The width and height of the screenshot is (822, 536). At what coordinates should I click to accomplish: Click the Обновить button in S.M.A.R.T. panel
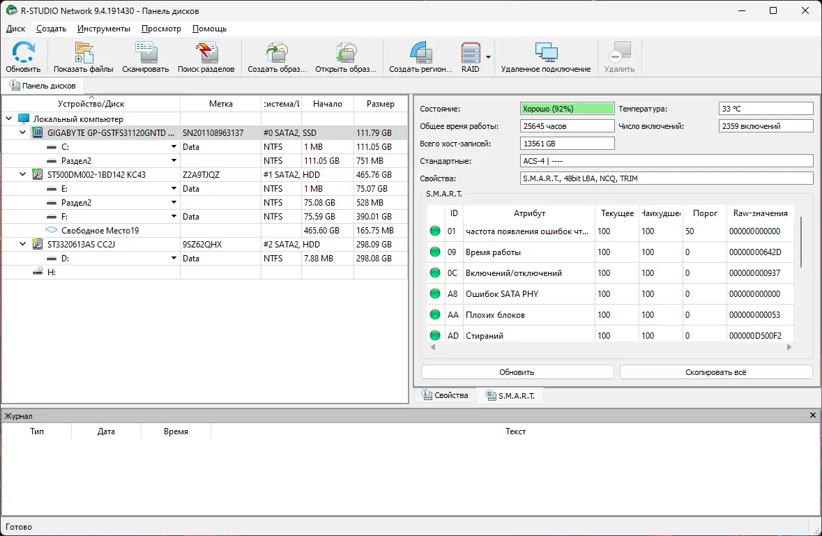[x=517, y=372]
